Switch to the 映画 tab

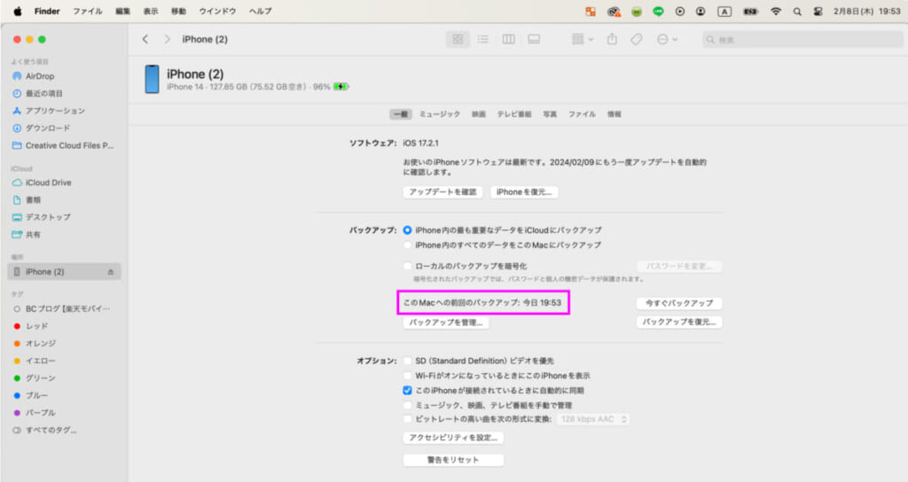pyautogui.click(x=479, y=114)
